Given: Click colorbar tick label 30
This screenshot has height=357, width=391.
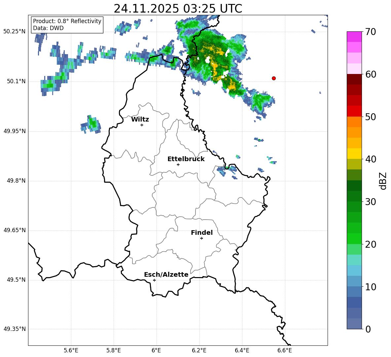Looking at the screenshot, I should (x=371, y=202).
